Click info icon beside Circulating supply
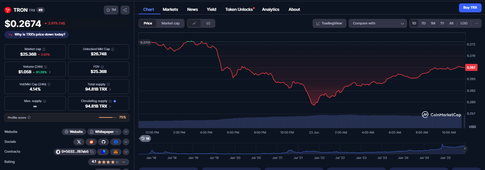Screen dimensions: 485x170 click(110, 101)
